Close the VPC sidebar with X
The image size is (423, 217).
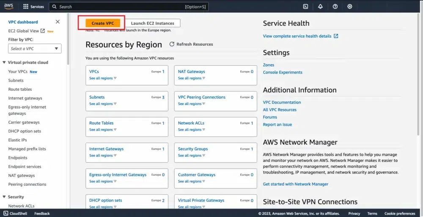[x=58, y=22]
